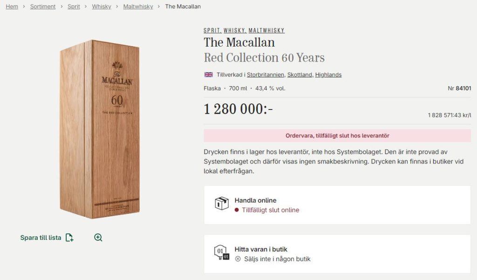
Task: Open the Skottland region link
Action: (x=300, y=75)
